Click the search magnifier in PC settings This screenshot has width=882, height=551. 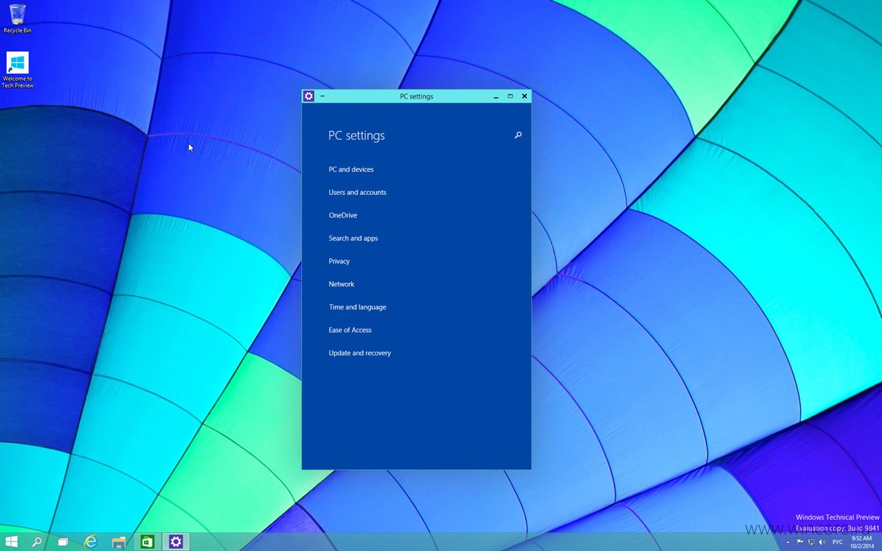point(518,136)
